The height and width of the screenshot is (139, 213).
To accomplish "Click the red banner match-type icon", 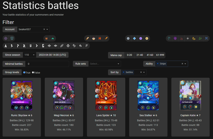I will click(x=100, y=38).
